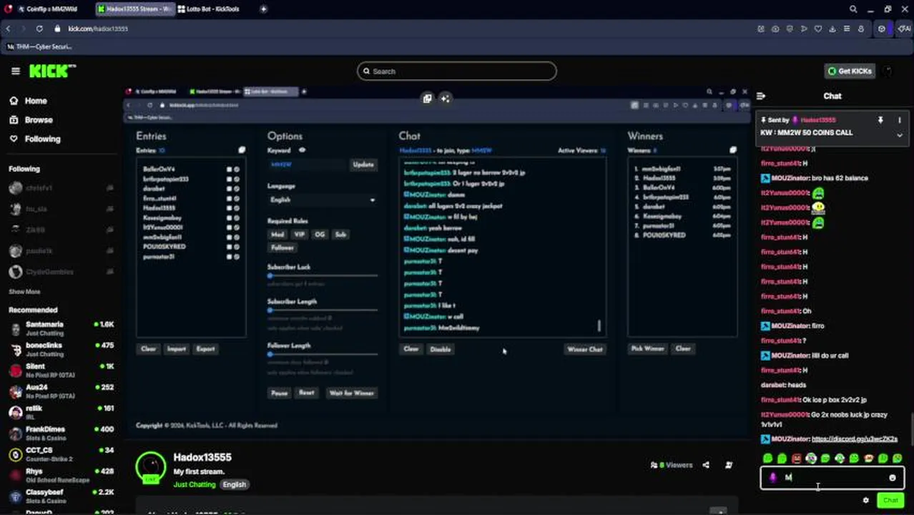Share the stream via share icon
Image resolution: width=914 pixels, height=515 pixels.
(706, 465)
